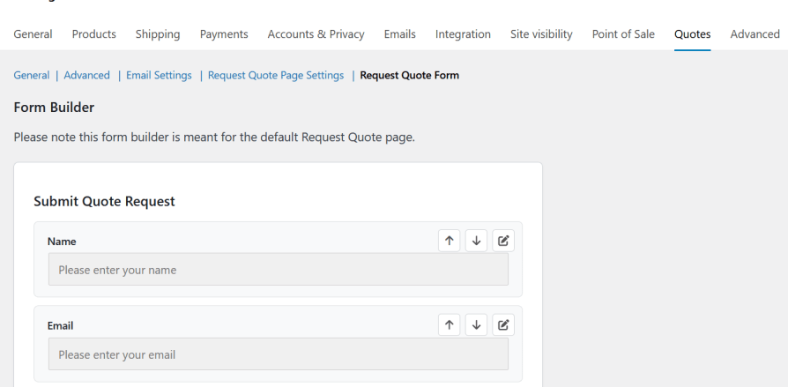The image size is (788, 387).
Task: Open the Shipping tab
Action: [x=158, y=34]
